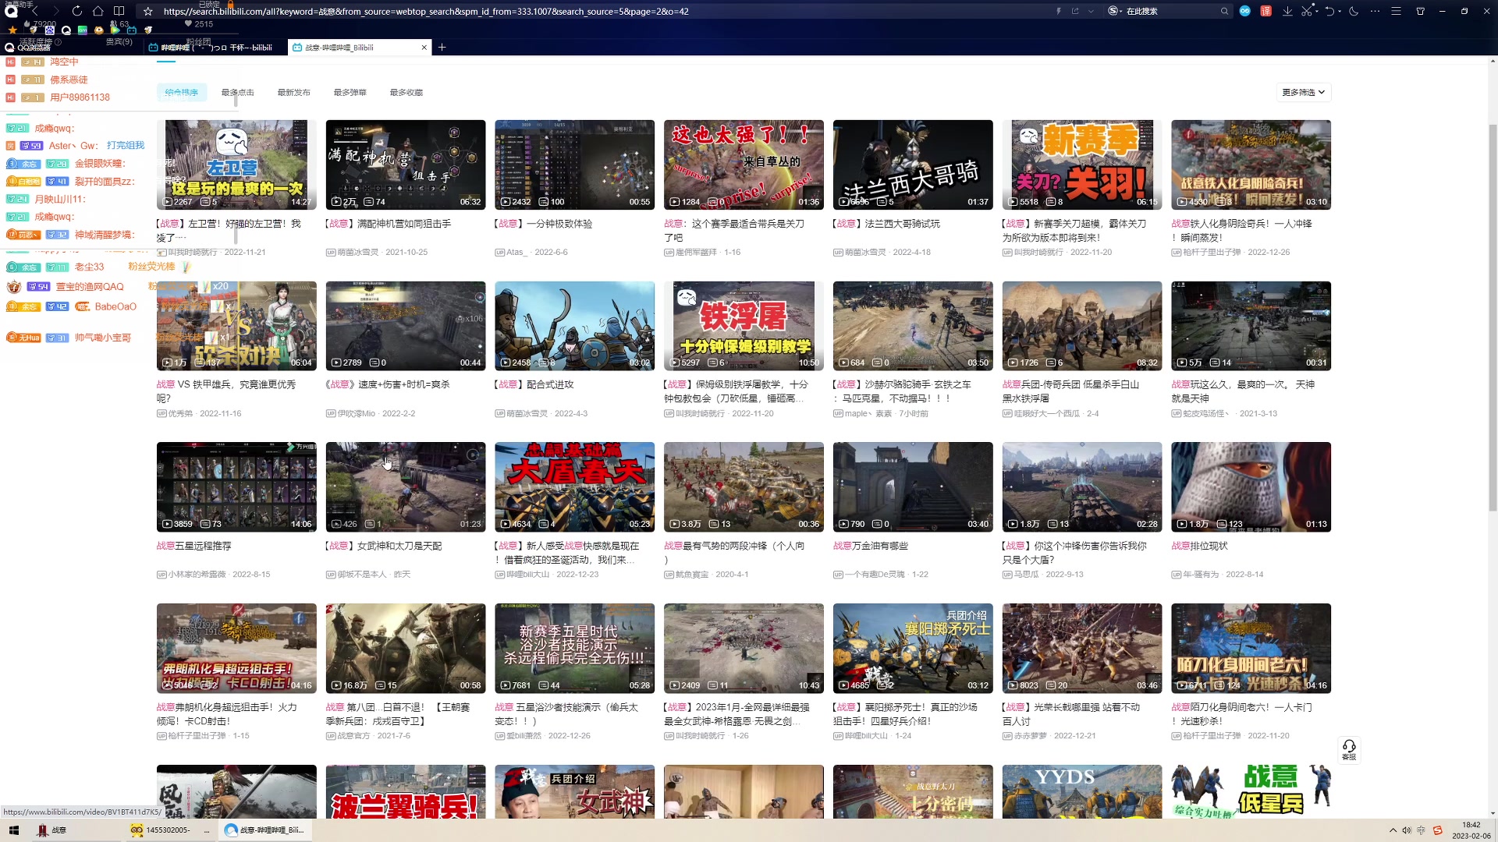The width and height of the screenshot is (1498, 842).
Task: Switch to the 干杯--bilibili tab
Action: [x=216, y=48]
